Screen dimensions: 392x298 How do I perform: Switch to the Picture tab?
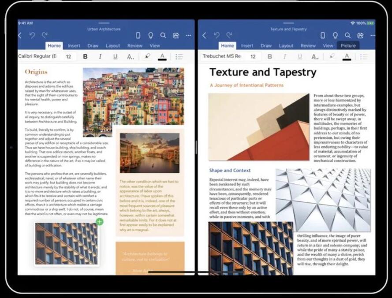pos(348,46)
